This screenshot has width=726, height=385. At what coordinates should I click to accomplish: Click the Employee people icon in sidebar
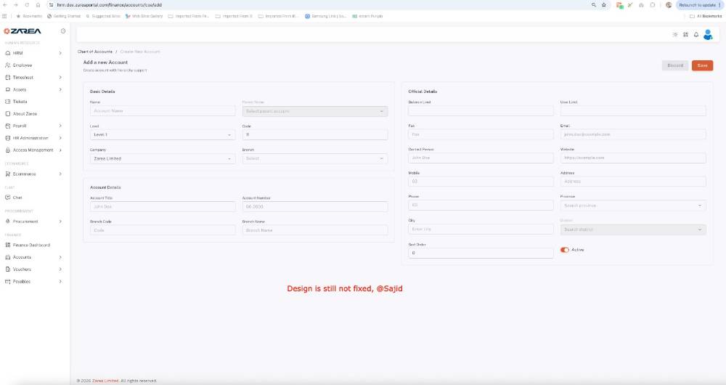click(7, 65)
